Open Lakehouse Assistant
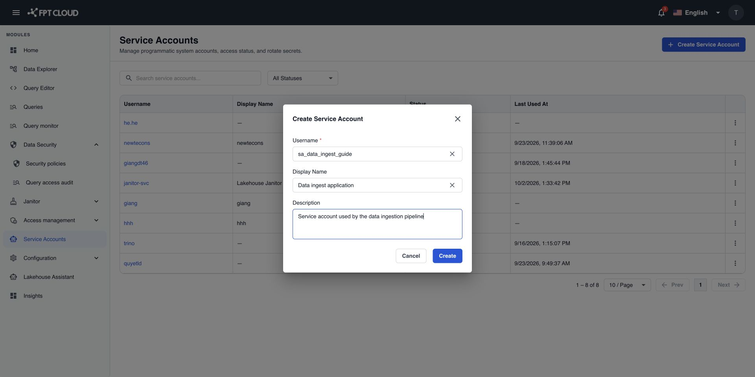The image size is (755, 377). 55,277
